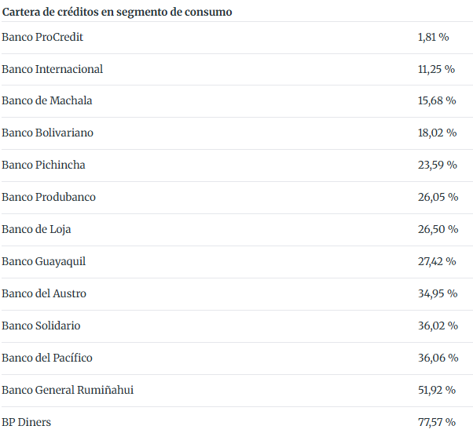Select Banco Solidario in the list
473x433 pixels.
pyautogui.click(x=41, y=326)
